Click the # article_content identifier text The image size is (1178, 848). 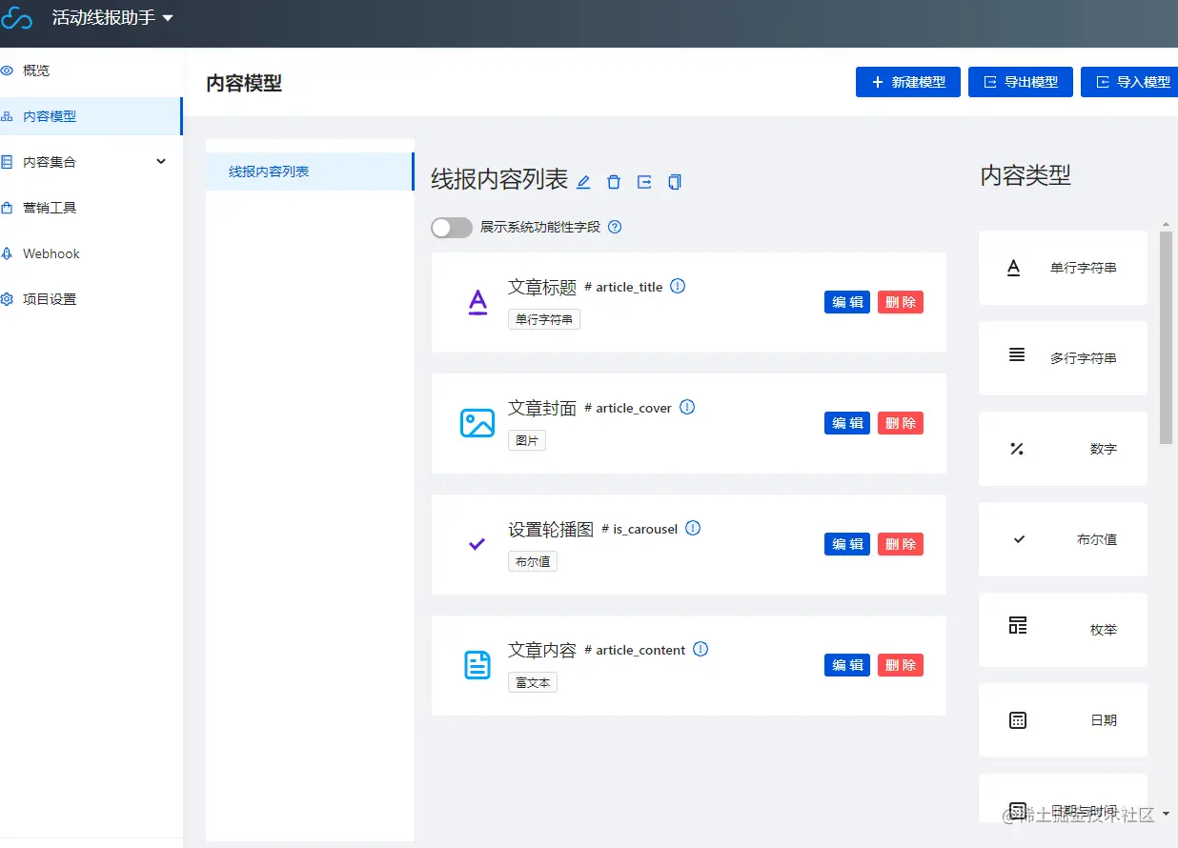pyautogui.click(x=635, y=650)
